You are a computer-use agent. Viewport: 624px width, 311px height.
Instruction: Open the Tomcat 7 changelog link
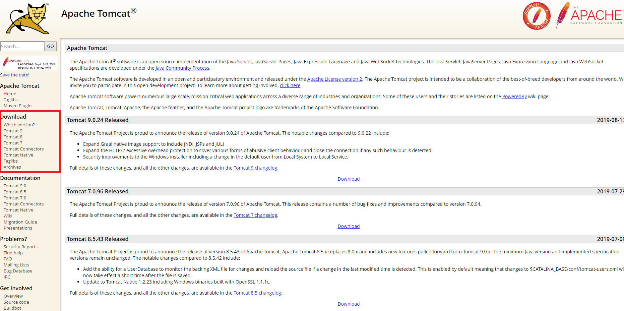click(255, 215)
